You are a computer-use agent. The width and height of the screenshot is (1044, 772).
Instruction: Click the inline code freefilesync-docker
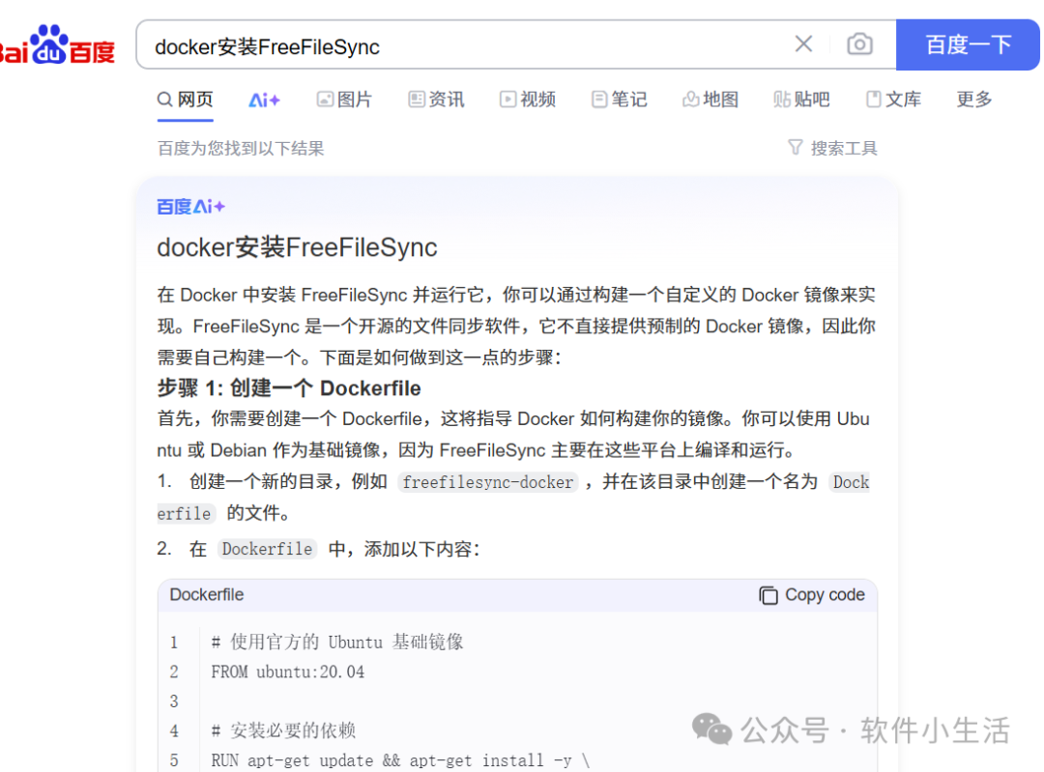[x=488, y=482]
